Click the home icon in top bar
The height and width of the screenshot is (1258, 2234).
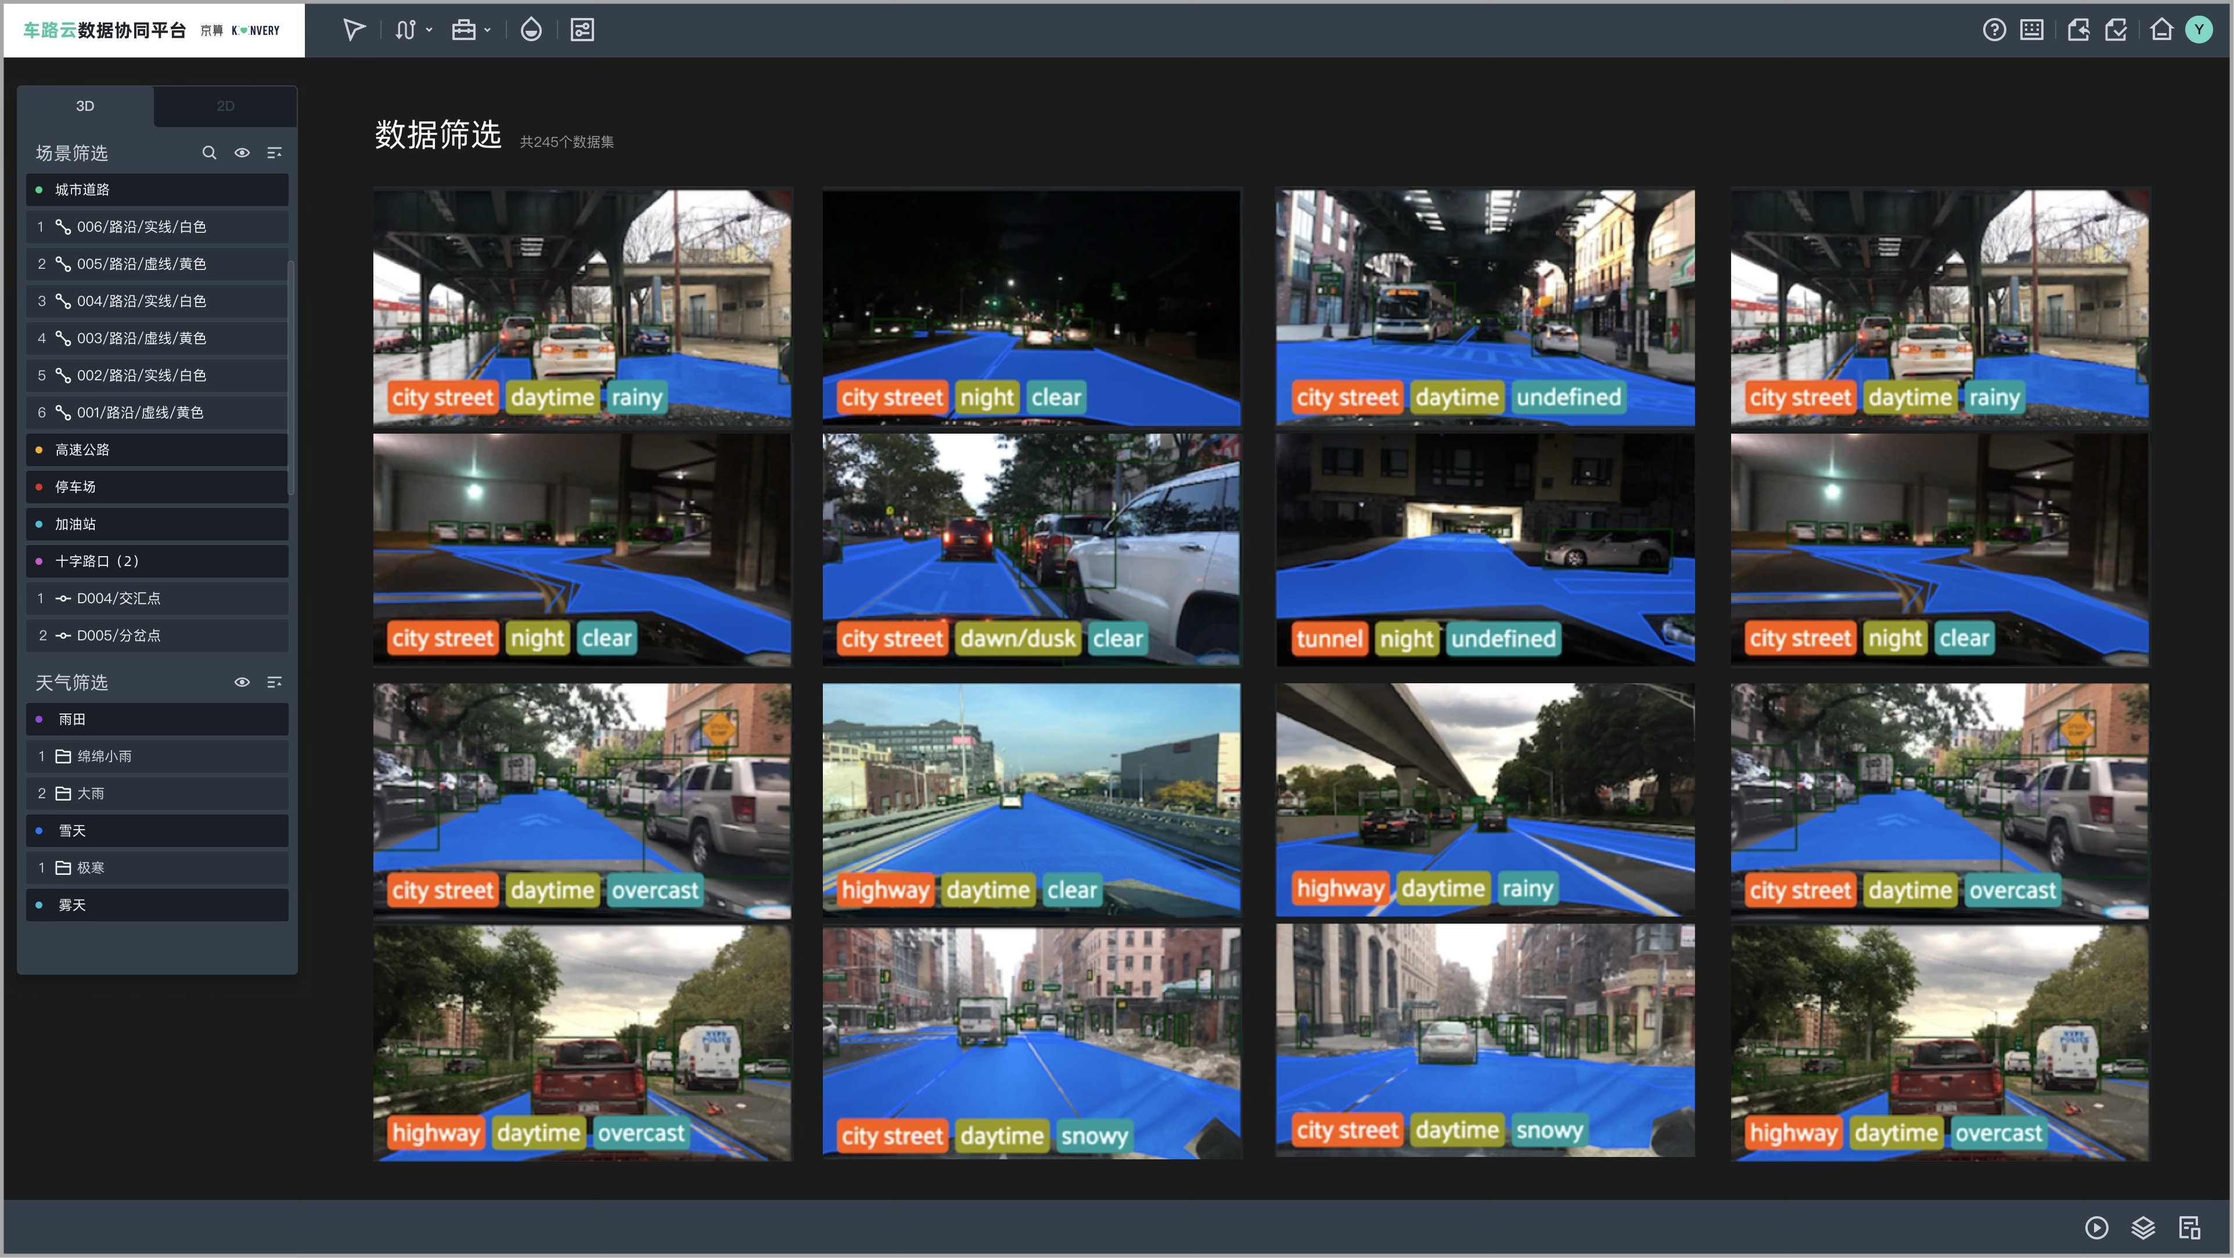click(x=2161, y=30)
